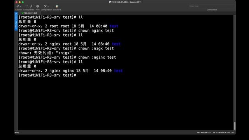Viewport: 249px width, 140px height.
Task: Click the green zoom window button
Action: coord(23,2)
